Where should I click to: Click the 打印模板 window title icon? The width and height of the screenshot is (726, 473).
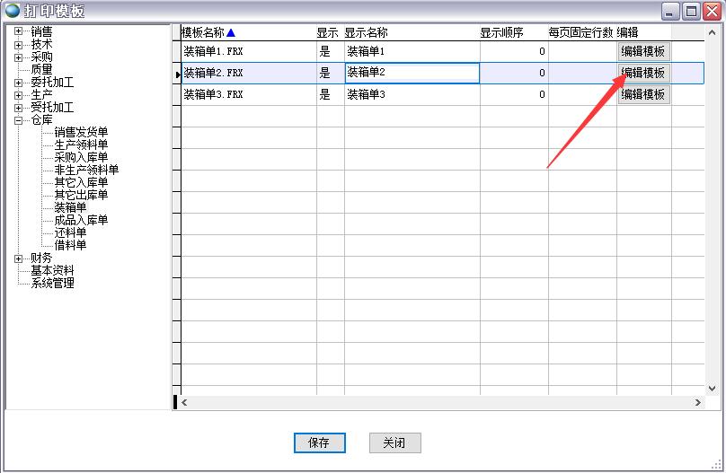click(x=13, y=12)
